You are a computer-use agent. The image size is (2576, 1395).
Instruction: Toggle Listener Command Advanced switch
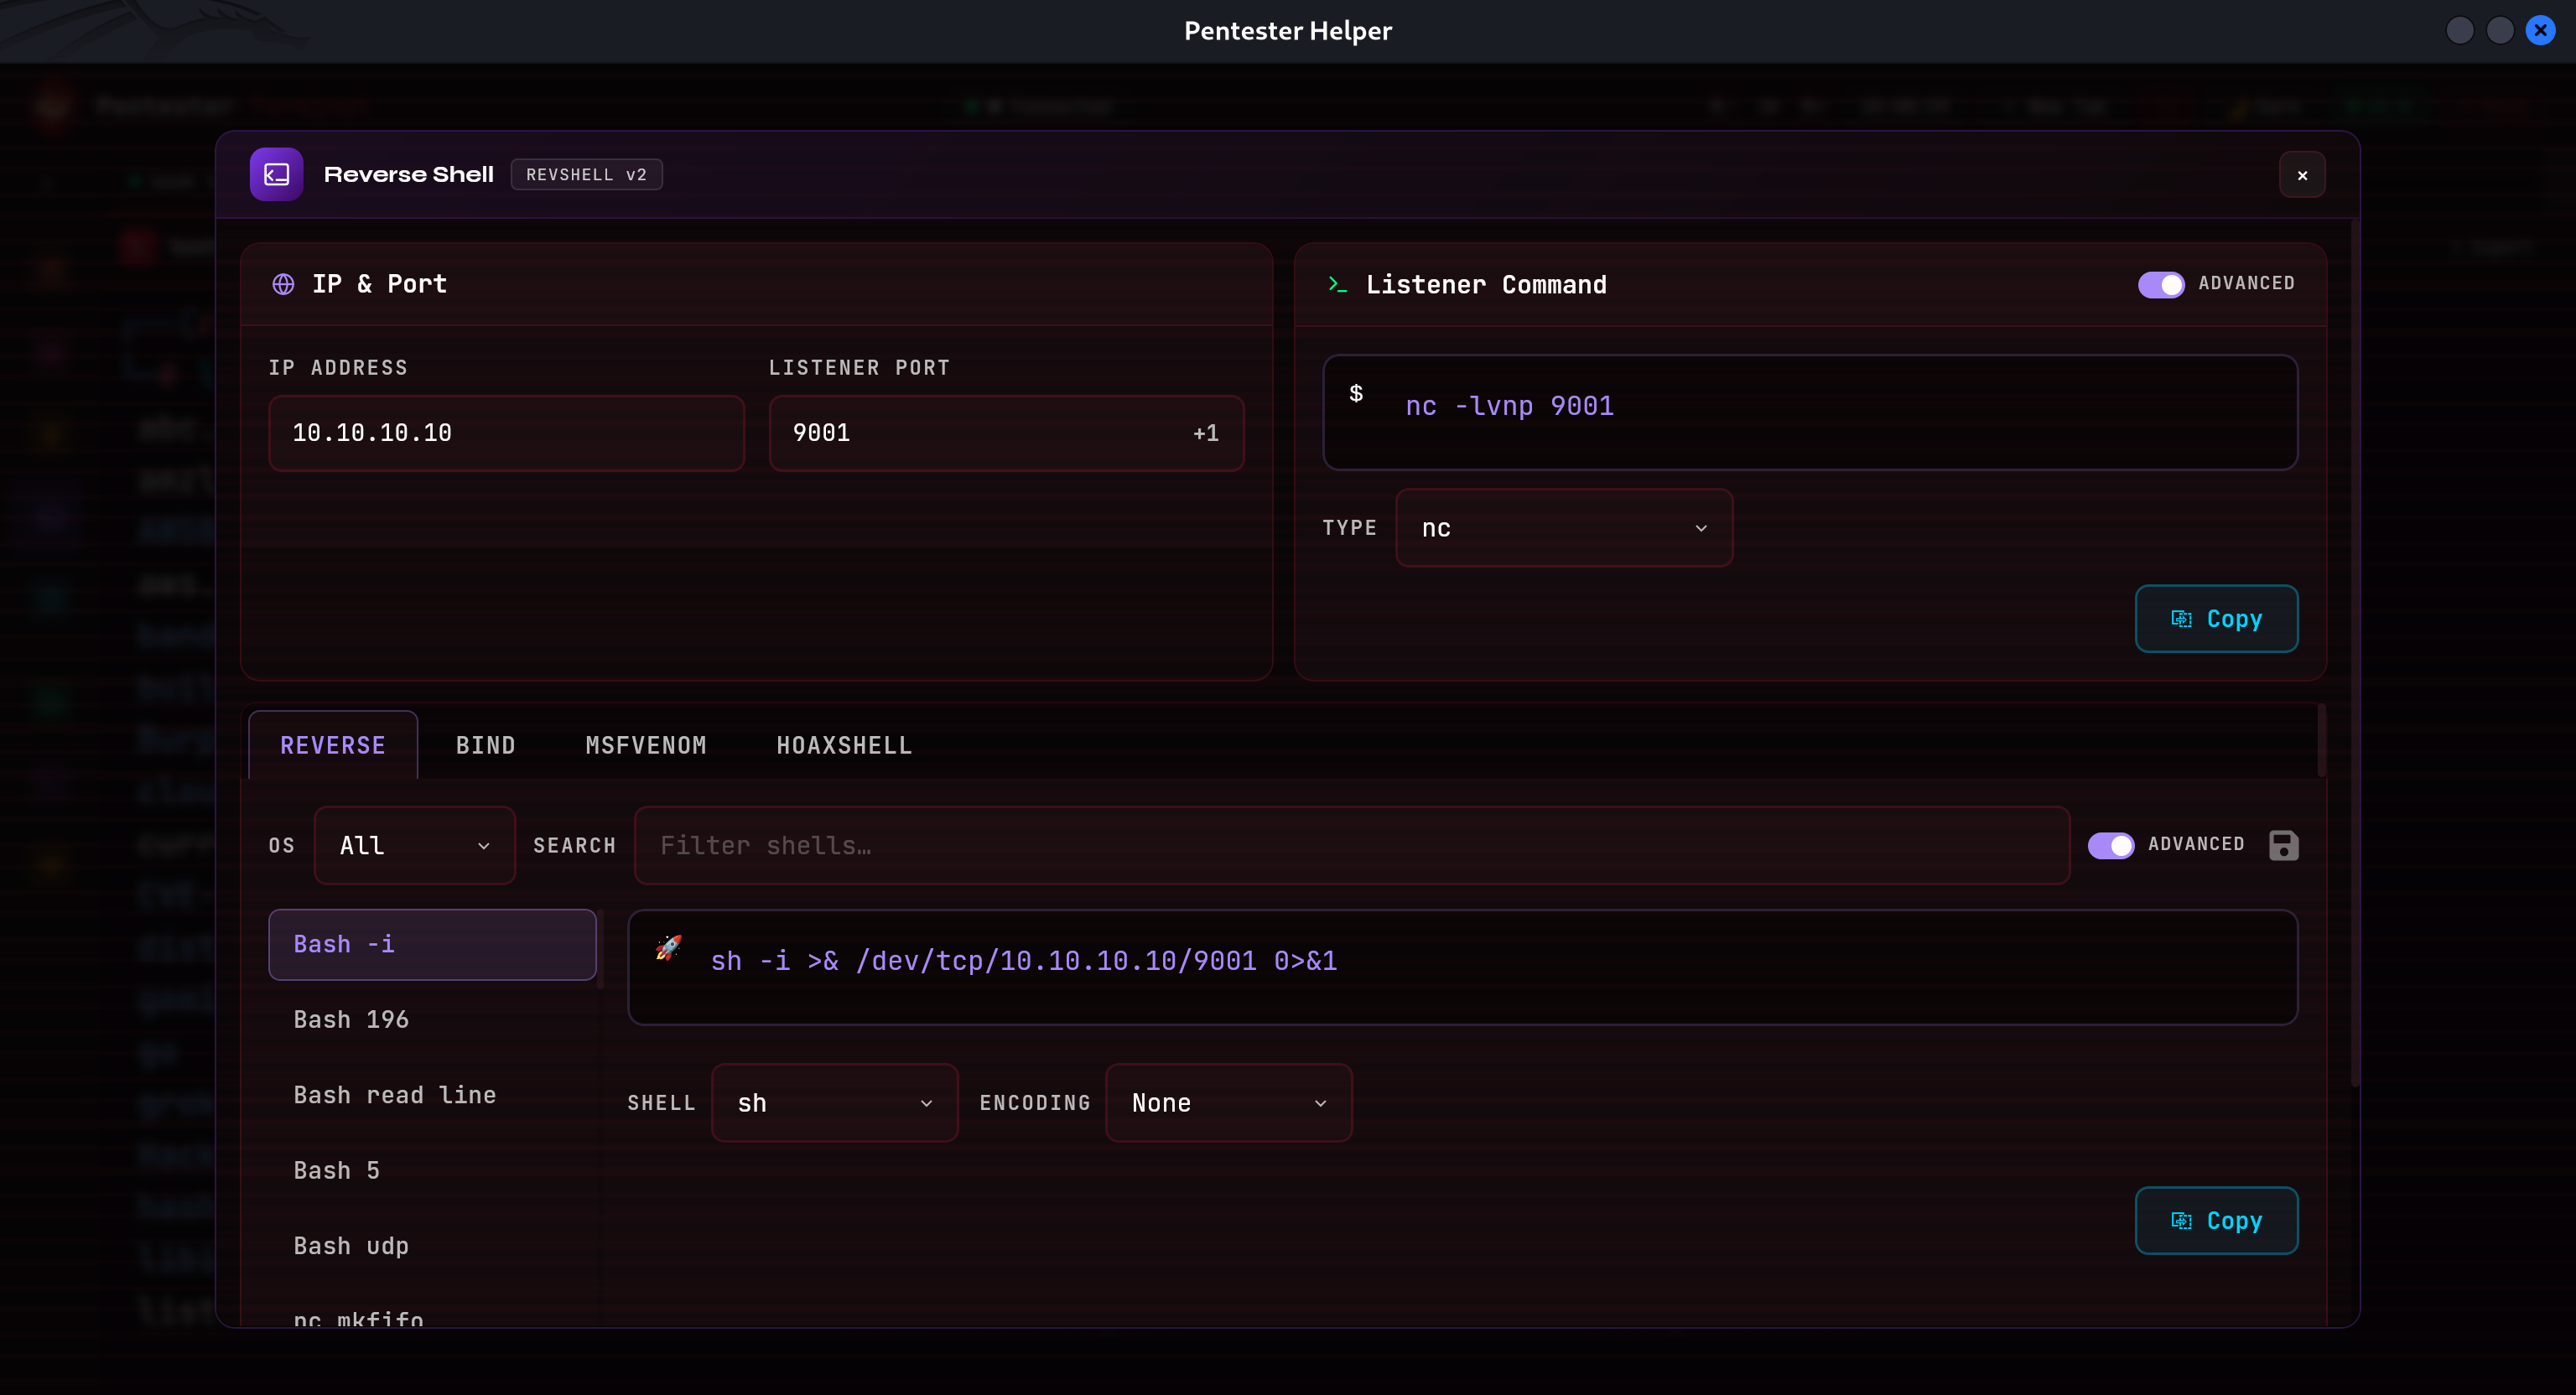pos(2160,284)
